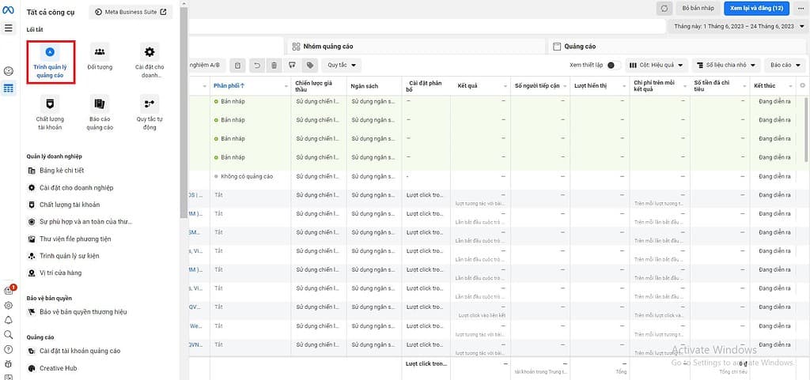
Task: Click the trash delete icon in toolbar
Action: tap(274, 65)
